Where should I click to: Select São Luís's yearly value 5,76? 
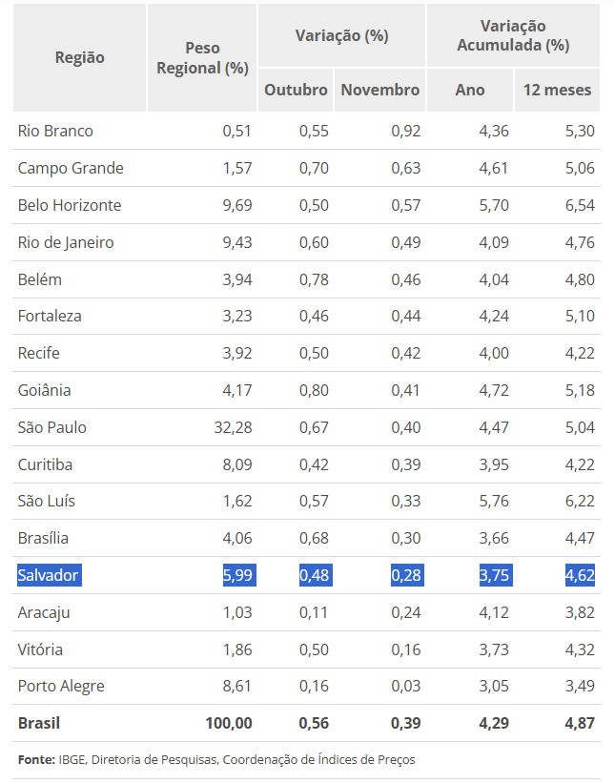tap(493, 501)
